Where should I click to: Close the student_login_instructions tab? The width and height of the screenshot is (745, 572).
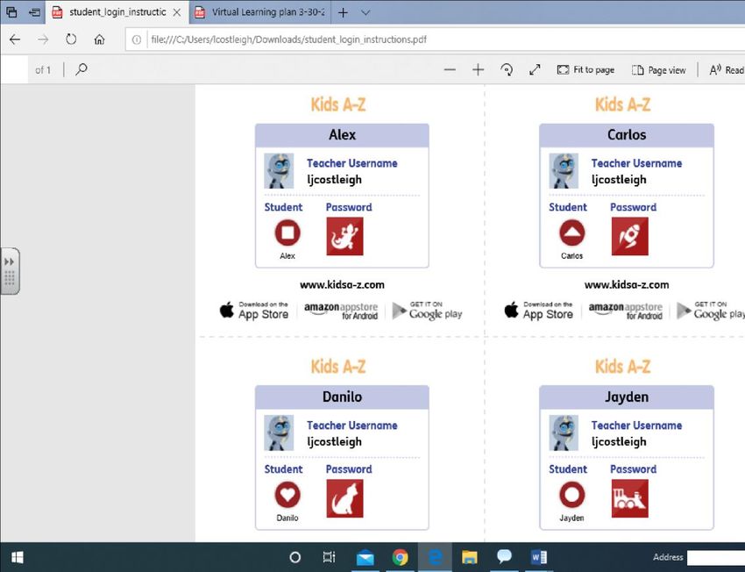pyautogui.click(x=177, y=12)
